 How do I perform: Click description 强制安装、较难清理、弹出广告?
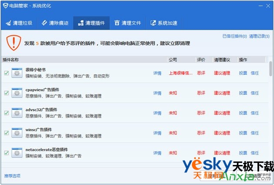tap(53, 156)
